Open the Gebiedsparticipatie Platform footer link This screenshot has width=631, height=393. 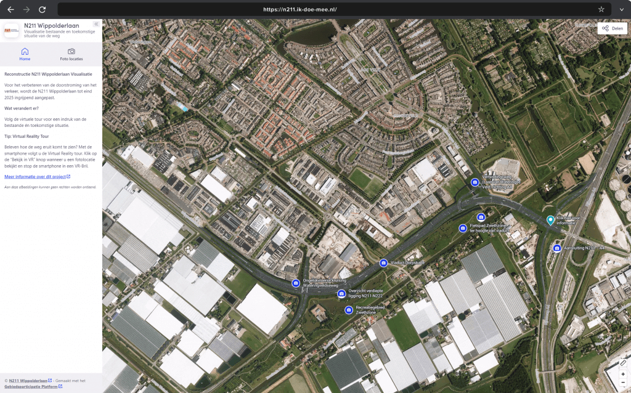pyautogui.click(x=32, y=386)
